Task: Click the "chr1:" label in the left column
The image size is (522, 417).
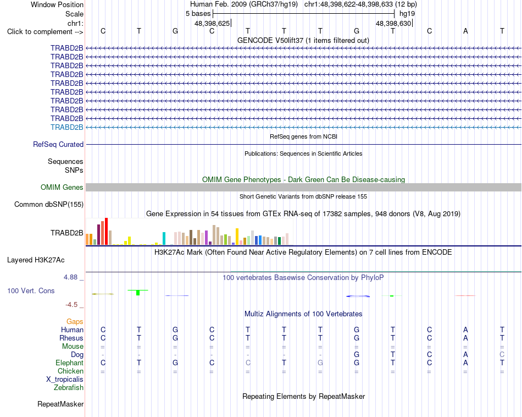Action: (75, 23)
